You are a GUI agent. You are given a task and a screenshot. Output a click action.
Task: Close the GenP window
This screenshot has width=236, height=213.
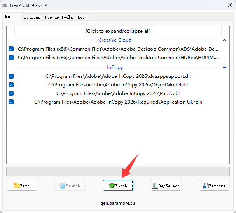(x=230, y=5)
